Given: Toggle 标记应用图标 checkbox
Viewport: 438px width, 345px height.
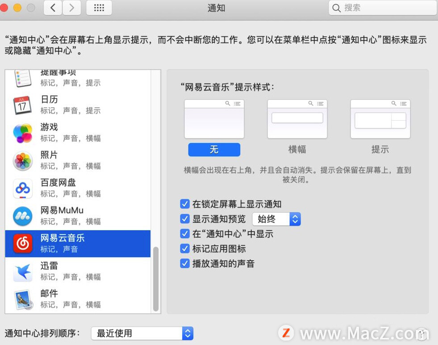Looking at the screenshot, I should coord(185,248).
